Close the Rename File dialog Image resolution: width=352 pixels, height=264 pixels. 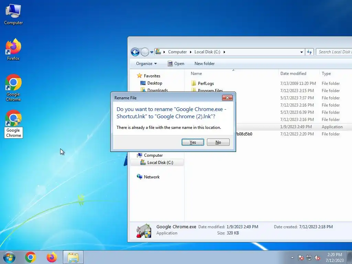pyautogui.click(x=227, y=98)
